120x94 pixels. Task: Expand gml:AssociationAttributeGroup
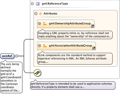point(40,45)
